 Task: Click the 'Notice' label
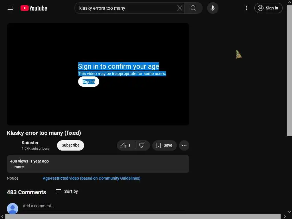13,178
